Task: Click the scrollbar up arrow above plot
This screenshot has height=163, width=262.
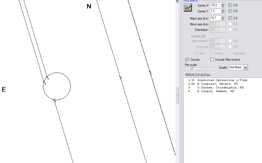Action: (178, 2)
